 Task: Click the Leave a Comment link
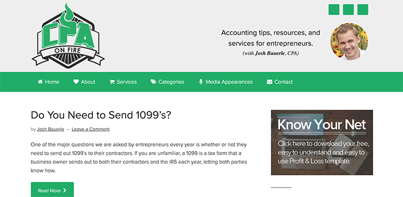(91, 129)
